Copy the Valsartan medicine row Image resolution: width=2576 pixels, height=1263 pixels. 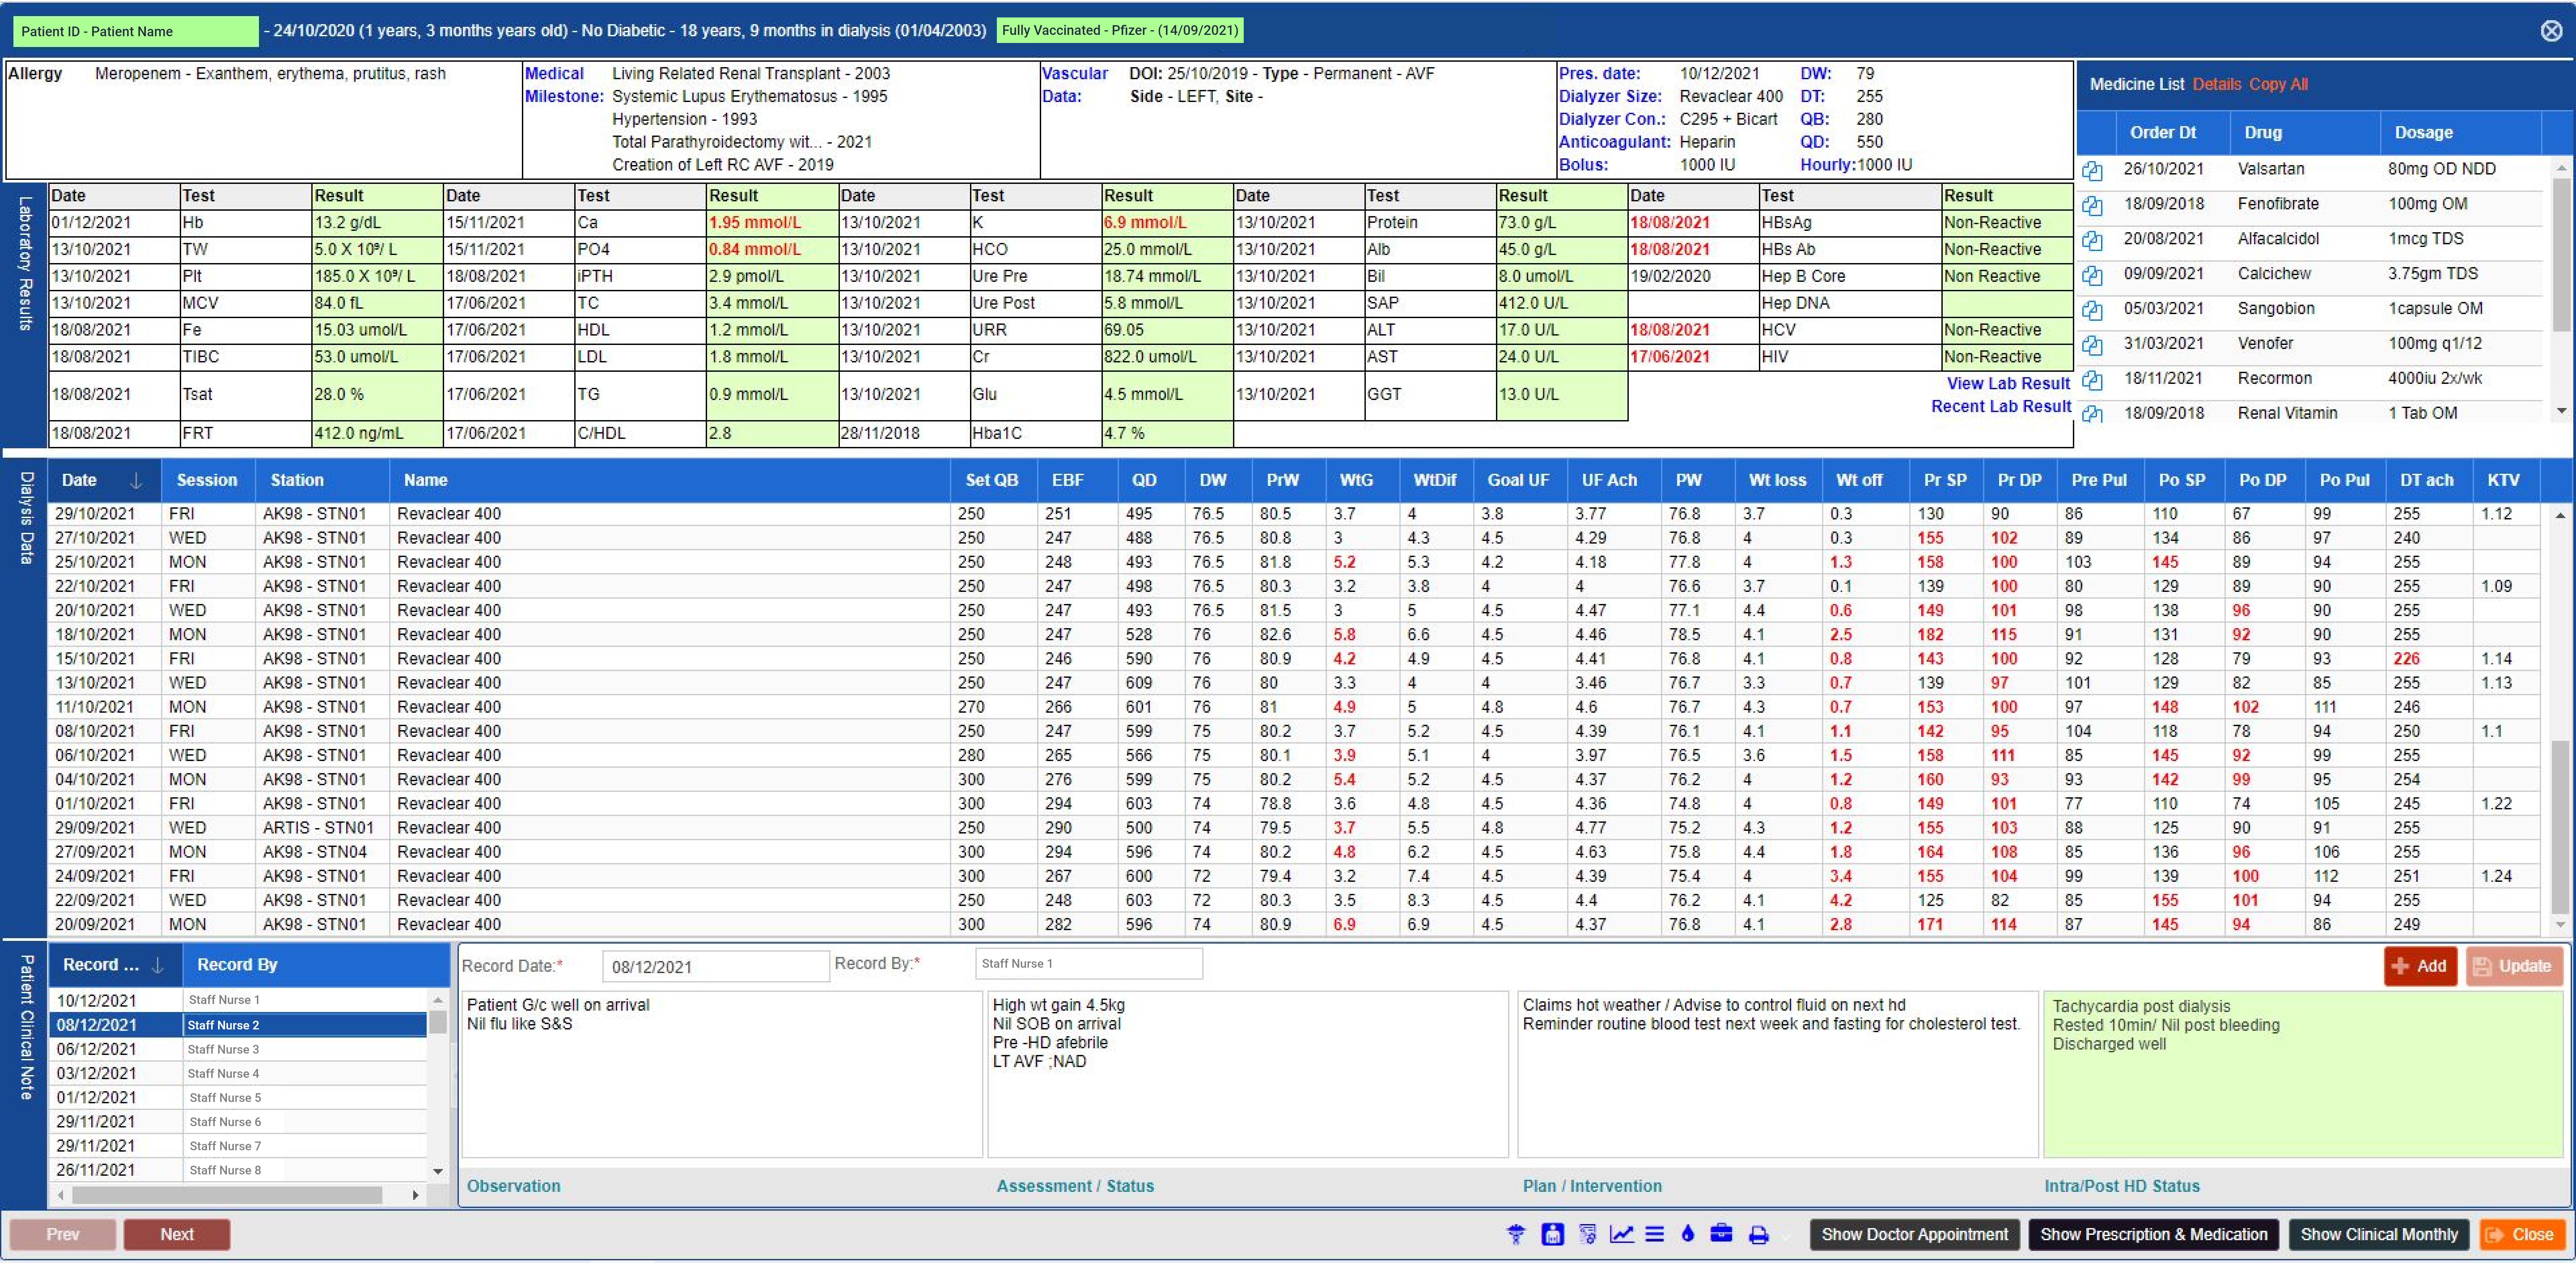point(2092,171)
